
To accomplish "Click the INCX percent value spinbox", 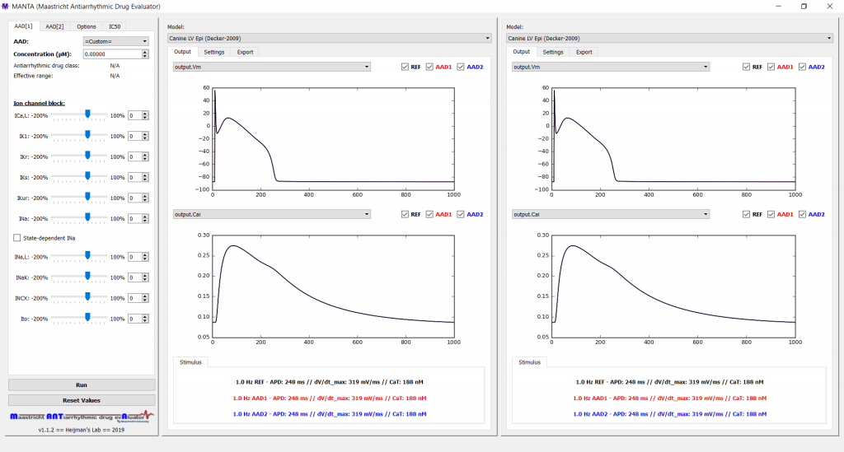I will [x=138, y=298].
